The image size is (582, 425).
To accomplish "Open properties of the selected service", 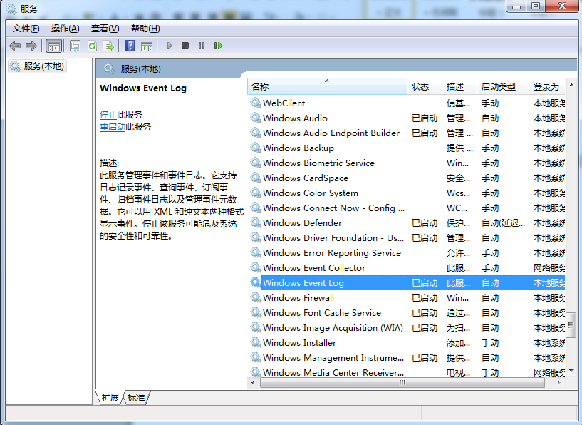I will 75,46.
